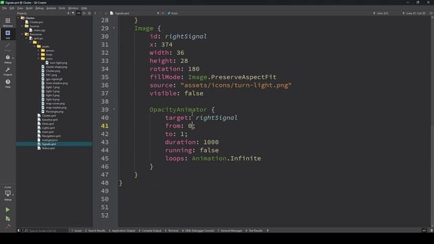Open the Analyze menu

pos(51,8)
